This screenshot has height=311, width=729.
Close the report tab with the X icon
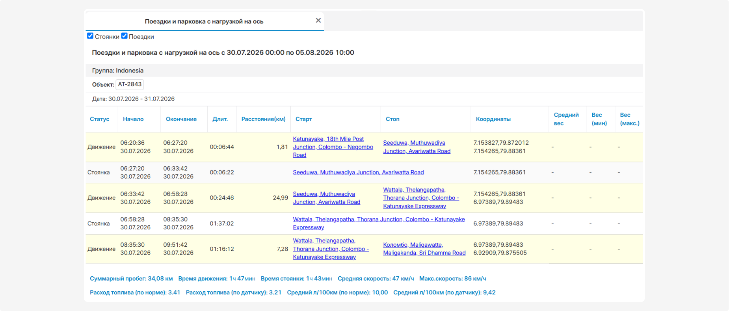(318, 20)
